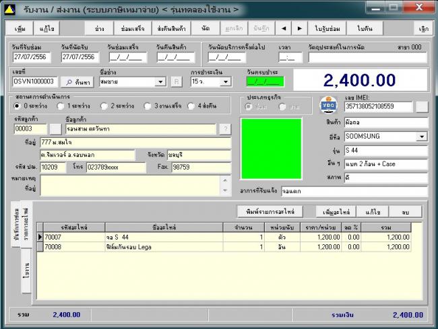Click the green due date field

260,81
